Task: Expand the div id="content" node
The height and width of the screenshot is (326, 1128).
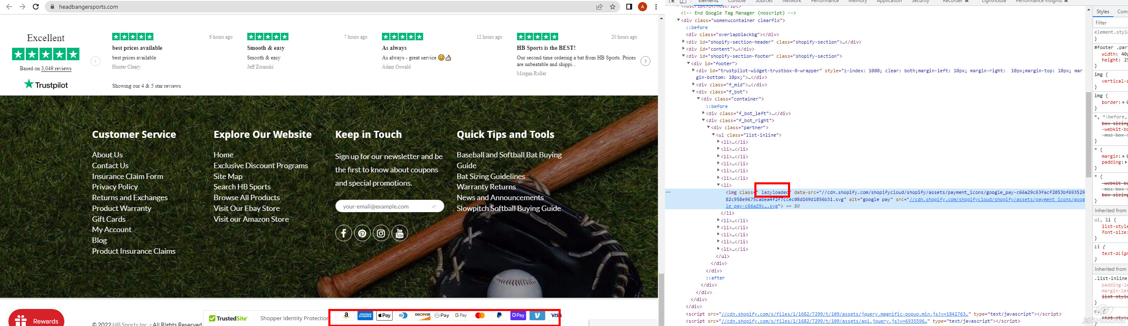Action: tap(684, 49)
